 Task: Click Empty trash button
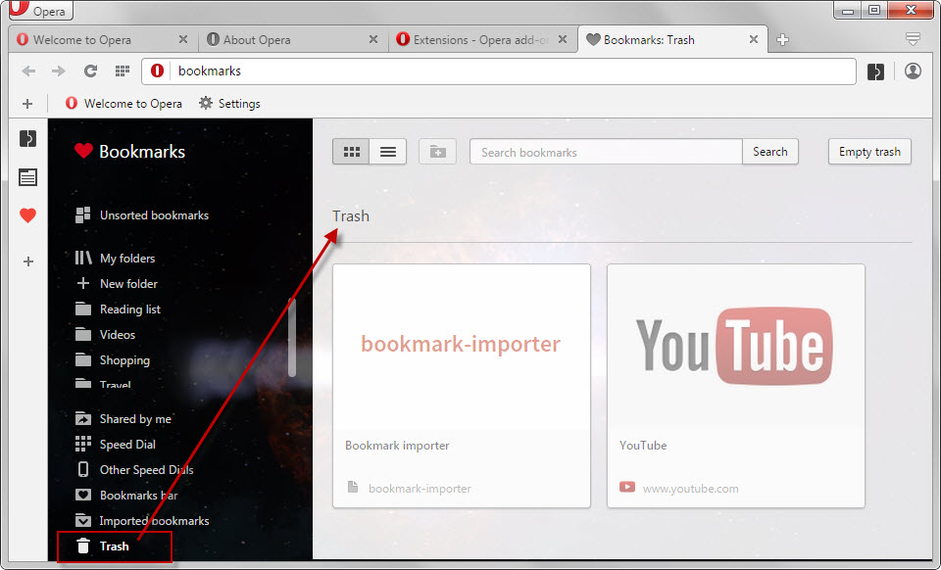(x=869, y=152)
